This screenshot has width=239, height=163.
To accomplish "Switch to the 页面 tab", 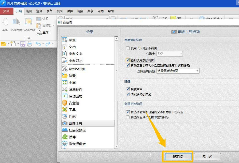I will (60, 11).
